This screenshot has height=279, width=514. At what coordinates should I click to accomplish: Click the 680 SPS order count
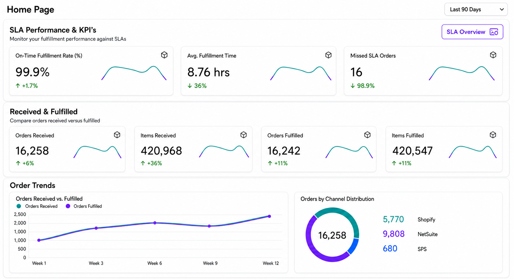coord(390,249)
